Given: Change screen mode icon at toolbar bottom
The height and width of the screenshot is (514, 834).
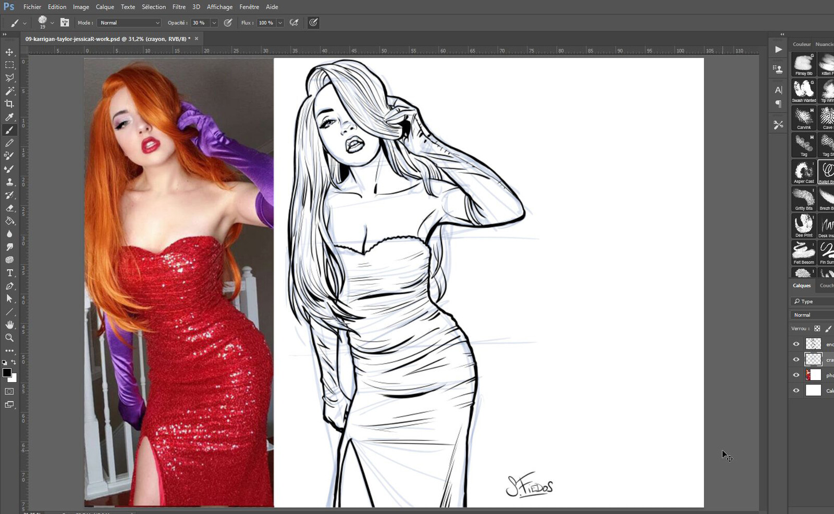Looking at the screenshot, I should pyautogui.click(x=9, y=405).
